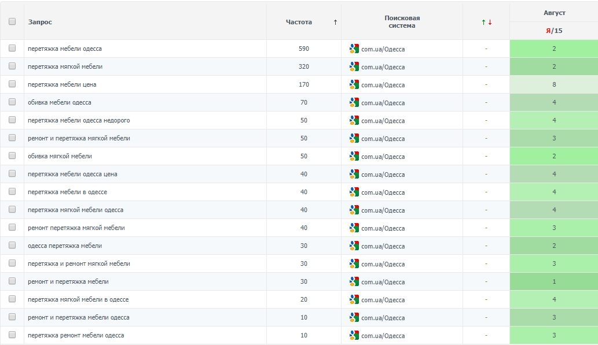Sort by Поисковая система column header
Image resolution: width=598 pixels, height=345 pixels.
coord(402,22)
